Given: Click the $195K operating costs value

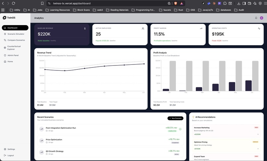Looking at the screenshot, I should pos(218,34).
